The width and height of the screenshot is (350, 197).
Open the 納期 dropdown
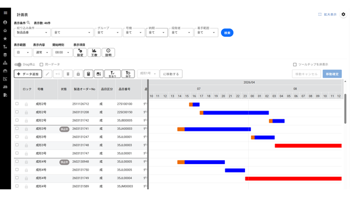[157, 33]
